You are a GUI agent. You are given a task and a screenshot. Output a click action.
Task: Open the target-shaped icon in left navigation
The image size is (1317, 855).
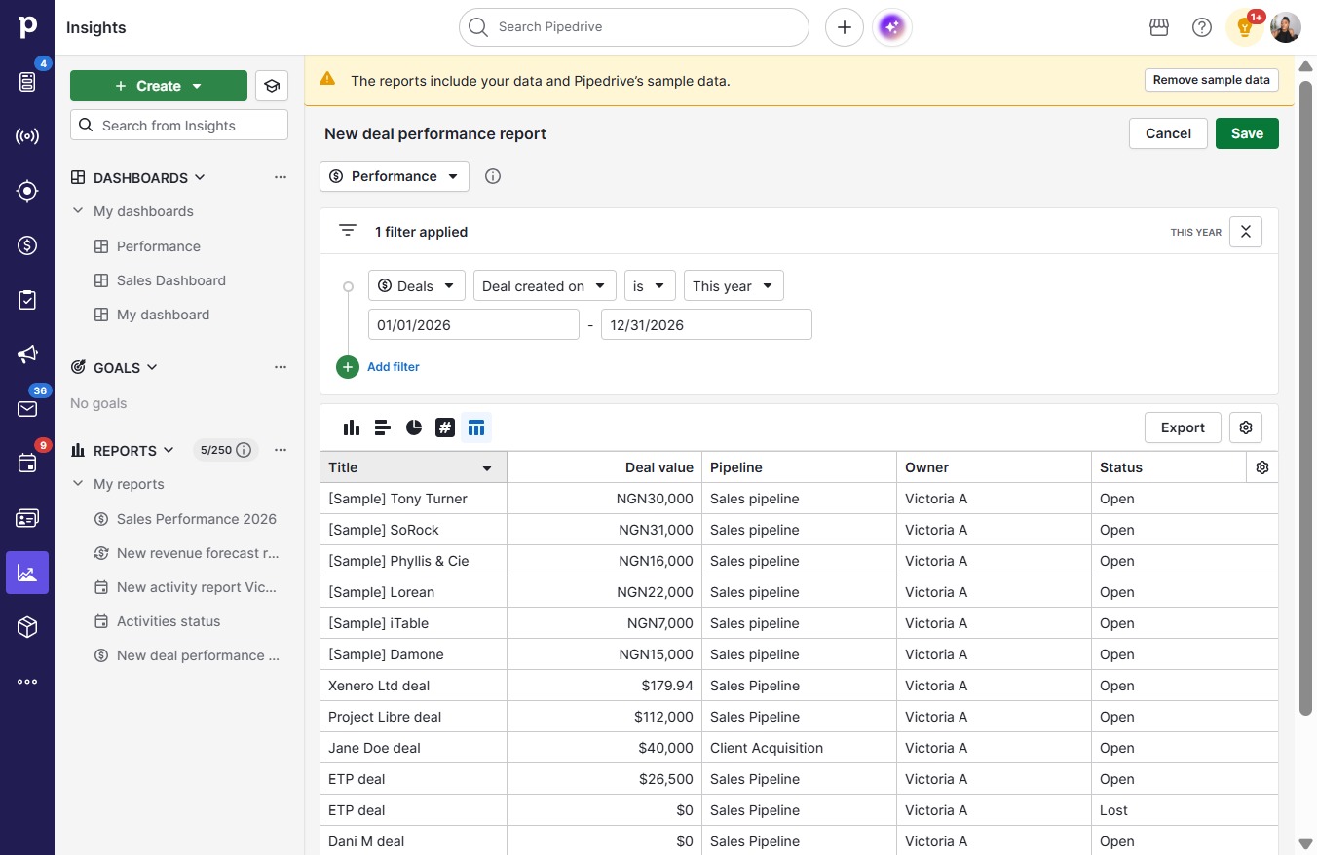pos(27,191)
